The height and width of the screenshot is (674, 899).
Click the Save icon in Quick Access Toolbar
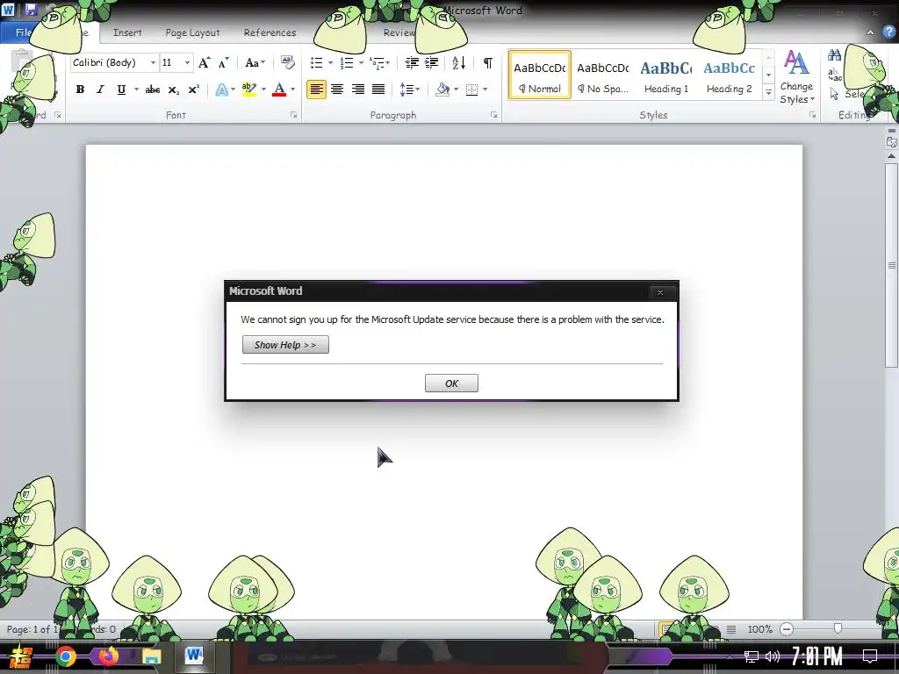pos(31,10)
